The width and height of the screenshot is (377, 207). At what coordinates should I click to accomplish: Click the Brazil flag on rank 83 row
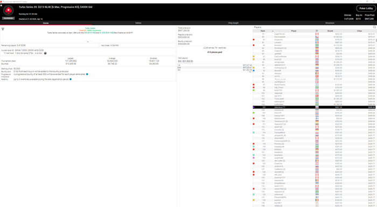click(317, 45)
